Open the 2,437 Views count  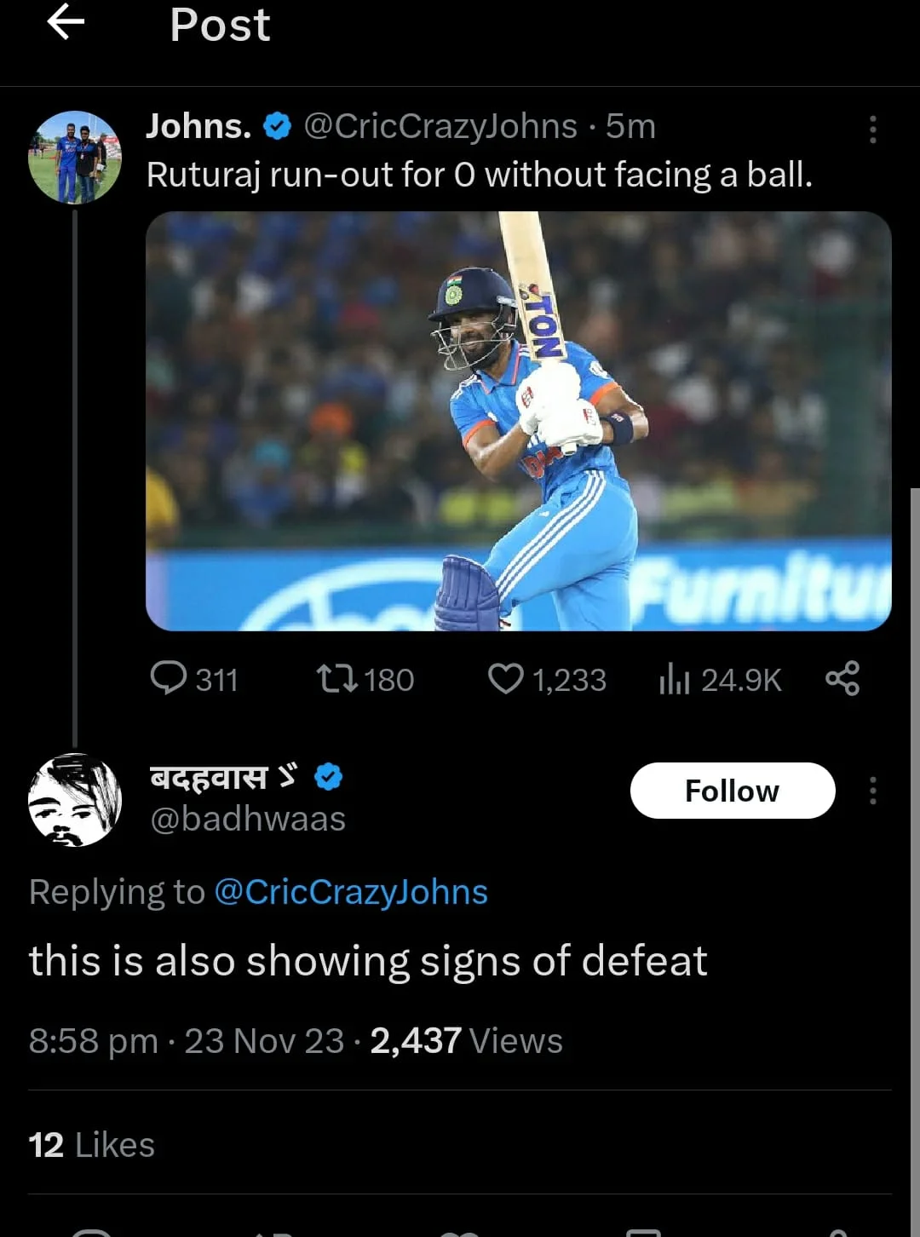point(466,1041)
